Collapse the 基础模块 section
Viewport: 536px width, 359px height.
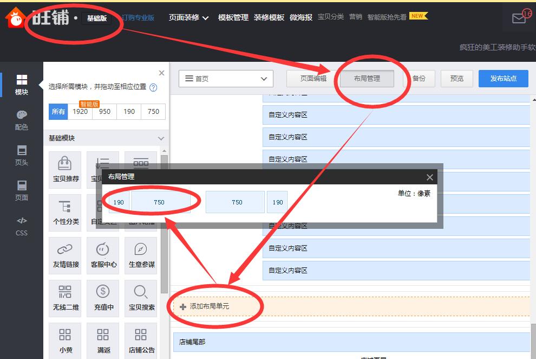tap(161, 138)
